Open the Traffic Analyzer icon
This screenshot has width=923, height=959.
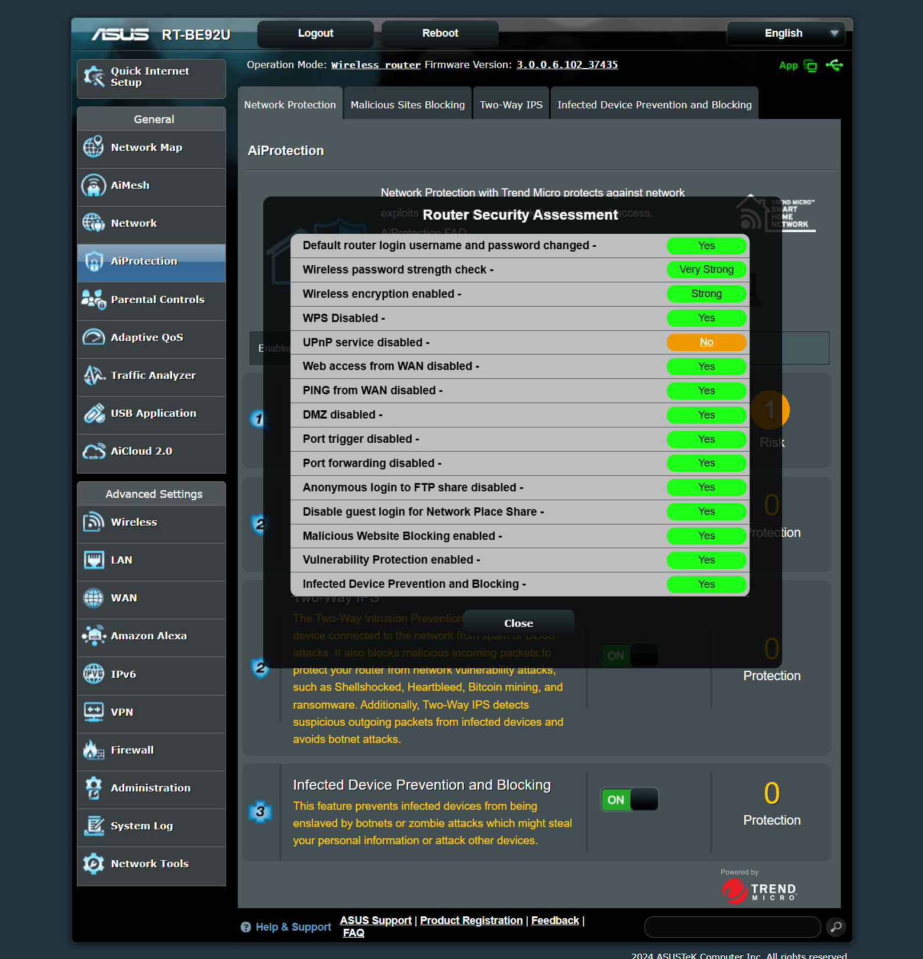point(93,375)
